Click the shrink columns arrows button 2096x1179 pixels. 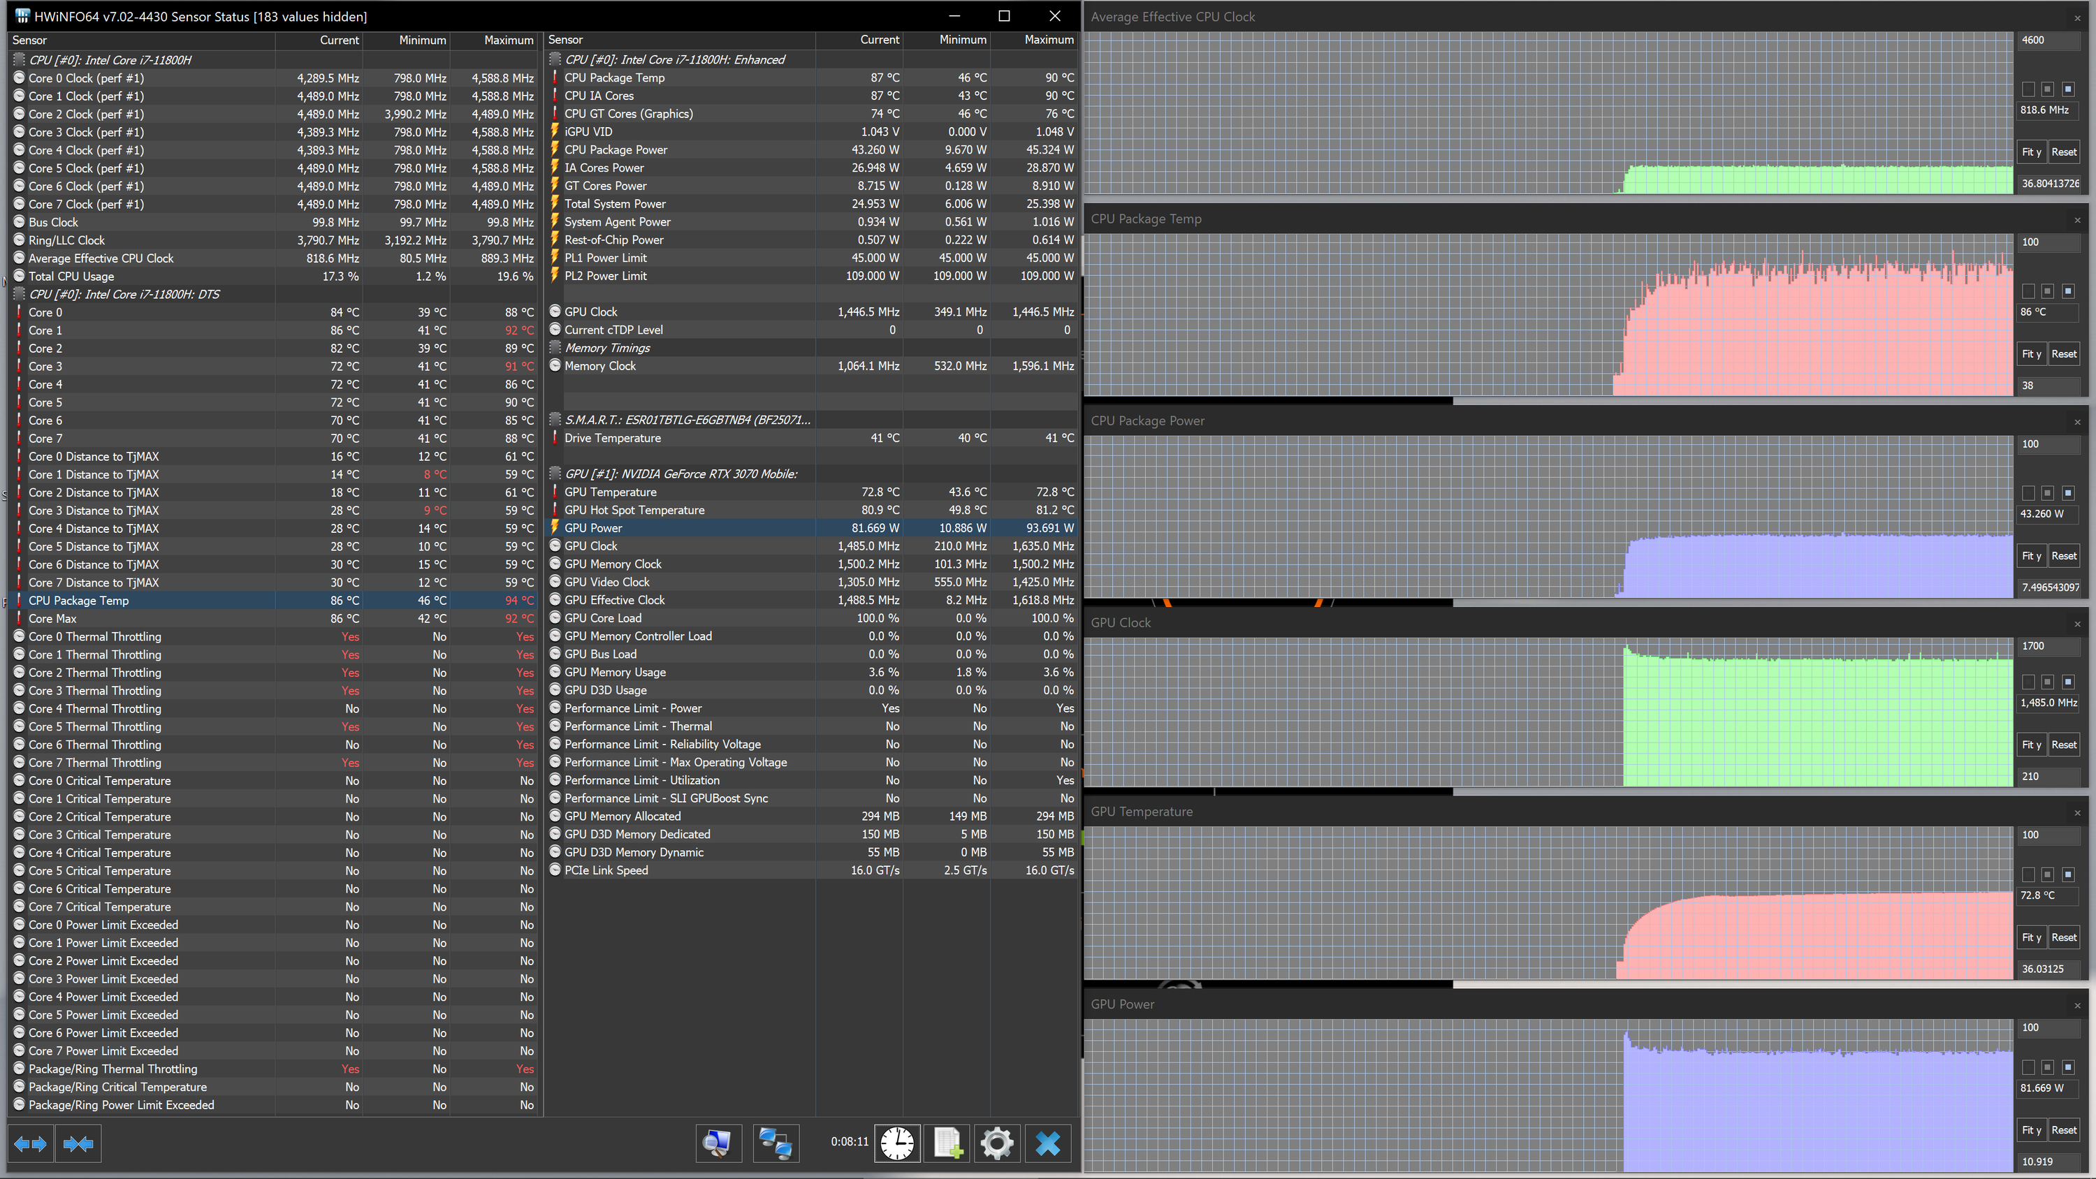click(x=78, y=1144)
